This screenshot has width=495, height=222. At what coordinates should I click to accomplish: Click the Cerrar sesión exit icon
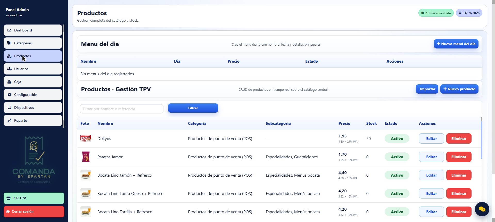click(x=8, y=212)
